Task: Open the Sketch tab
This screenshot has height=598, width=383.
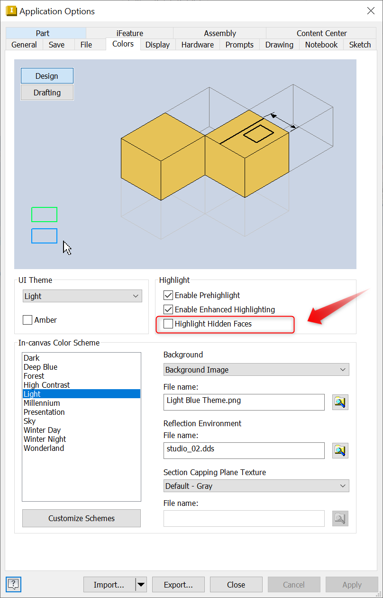Action: (x=359, y=45)
